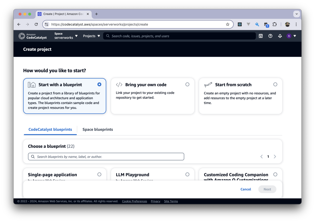Select Start from scratch radio

click(275, 84)
